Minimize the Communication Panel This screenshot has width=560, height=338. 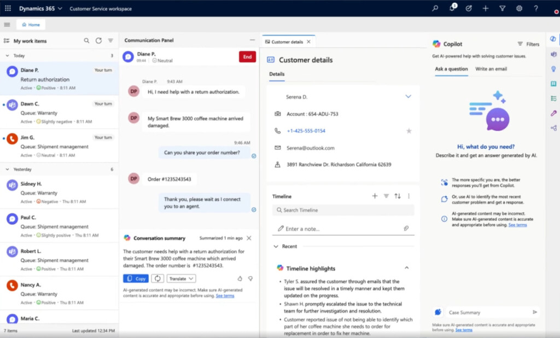coord(253,40)
